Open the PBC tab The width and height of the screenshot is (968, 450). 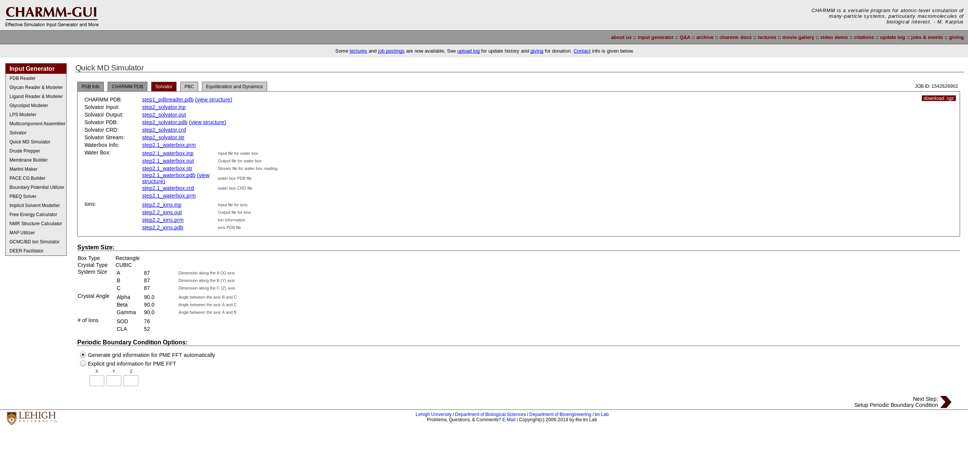click(x=189, y=87)
